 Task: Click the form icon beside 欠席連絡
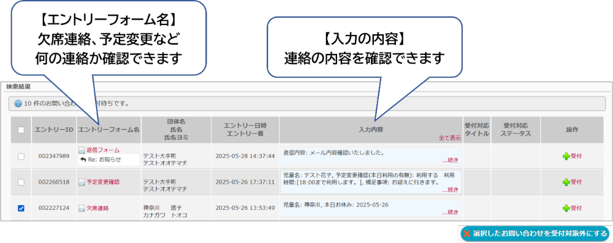pos(82,209)
